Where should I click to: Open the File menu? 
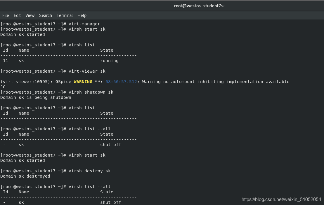click(x=6, y=15)
